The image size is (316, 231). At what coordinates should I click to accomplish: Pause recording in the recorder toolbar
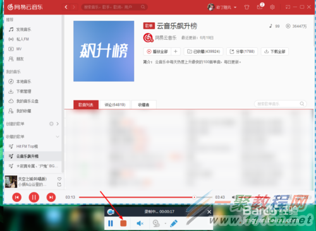click(x=111, y=223)
